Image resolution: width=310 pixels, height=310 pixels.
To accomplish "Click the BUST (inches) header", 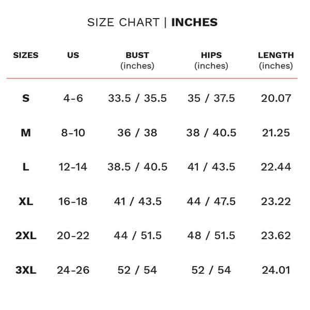I will (x=137, y=60).
